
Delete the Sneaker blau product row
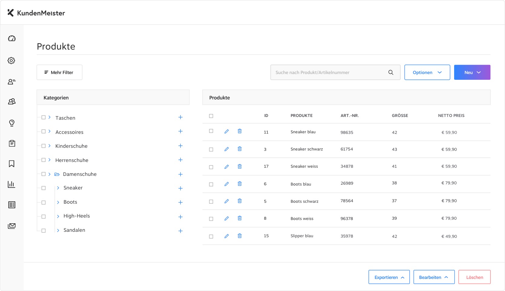pyautogui.click(x=239, y=131)
